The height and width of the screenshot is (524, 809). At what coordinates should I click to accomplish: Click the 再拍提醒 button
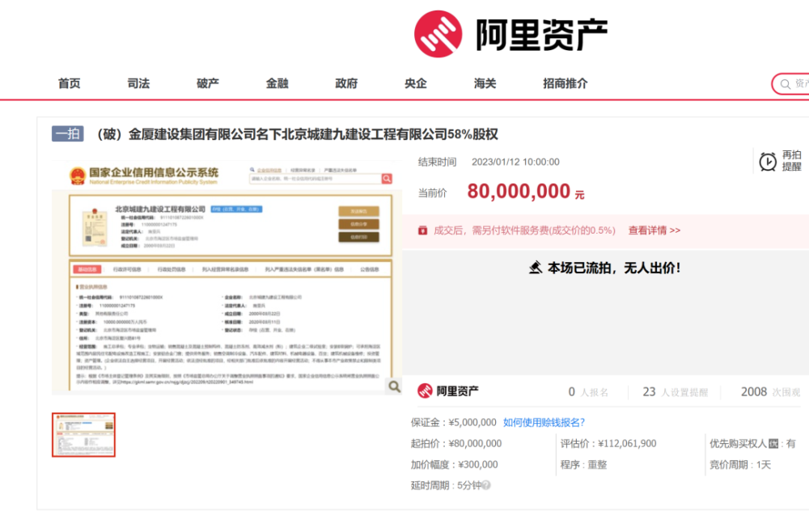coord(781,161)
